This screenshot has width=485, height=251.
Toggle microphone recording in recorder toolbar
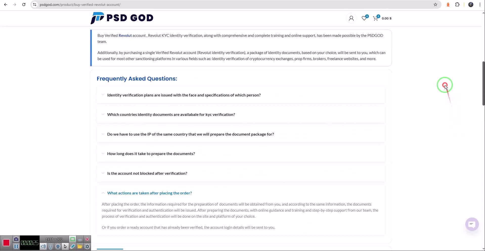51,246
